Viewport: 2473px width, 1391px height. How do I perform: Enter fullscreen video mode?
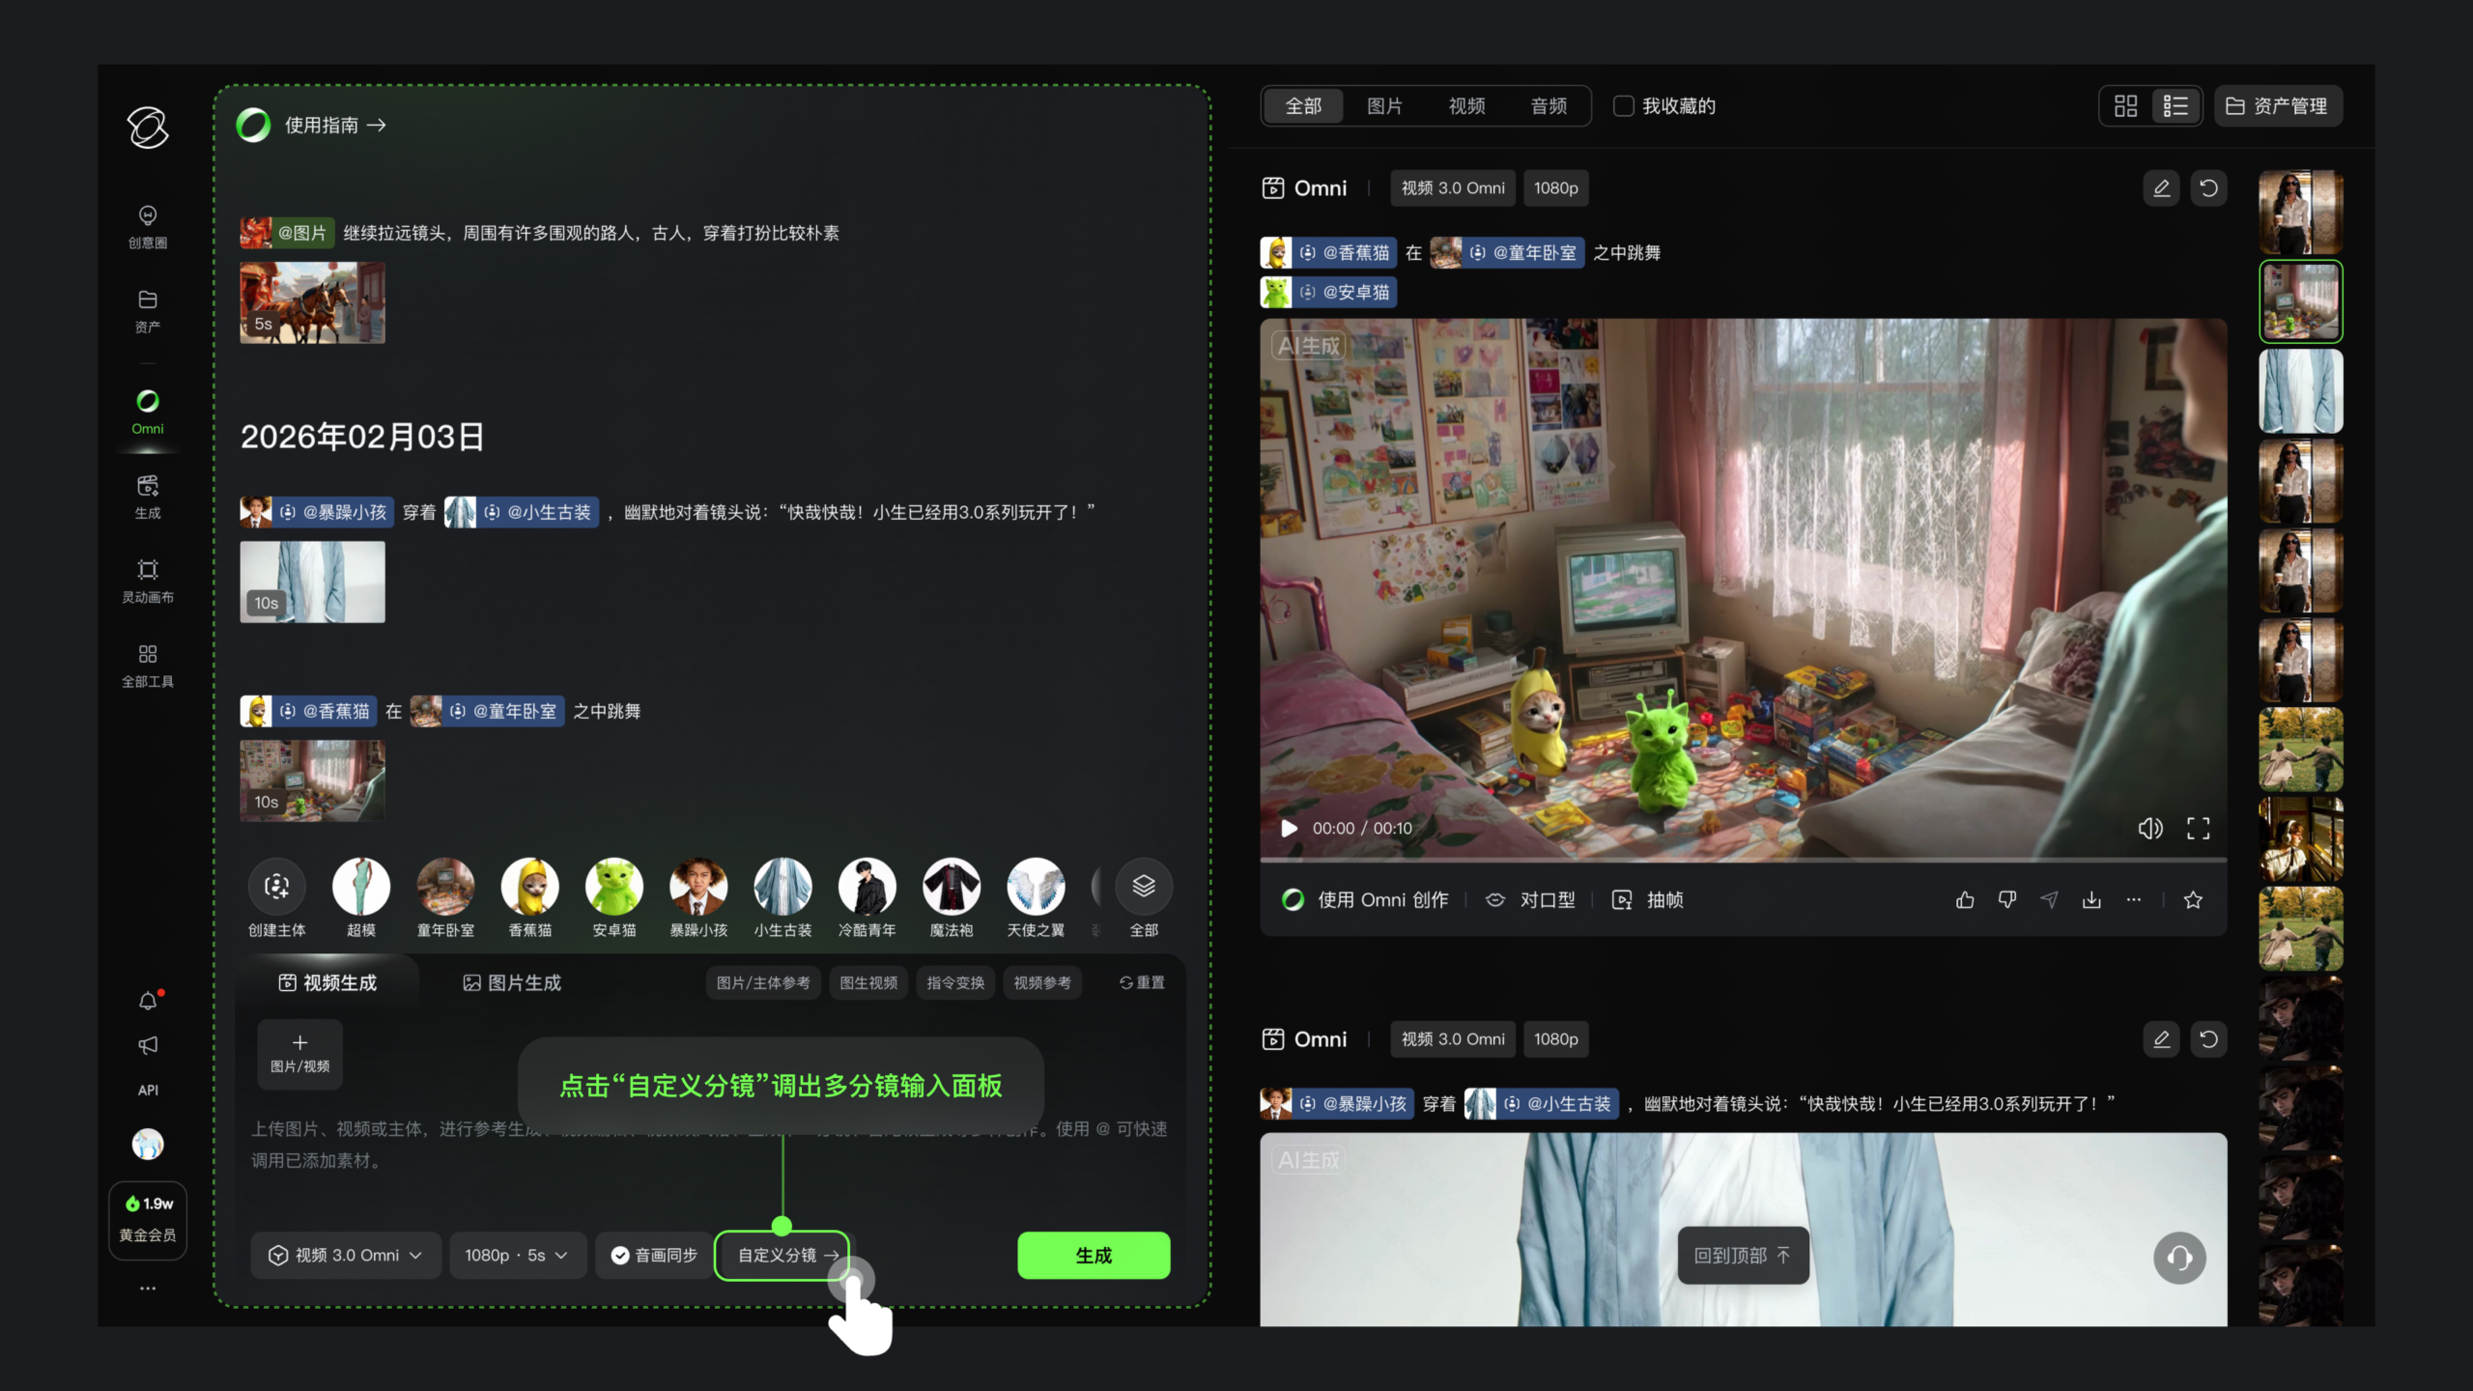[x=2199, y=828]
